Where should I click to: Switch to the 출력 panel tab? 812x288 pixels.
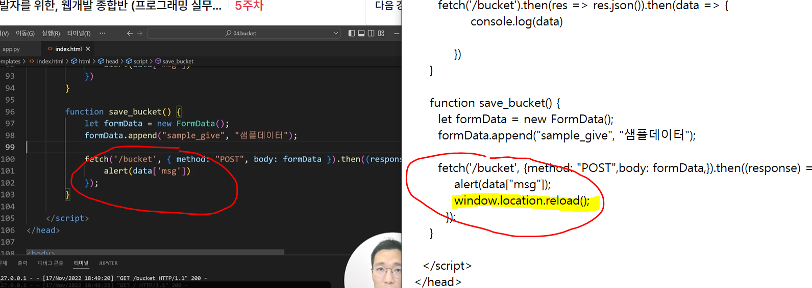[x=22, y=263]
